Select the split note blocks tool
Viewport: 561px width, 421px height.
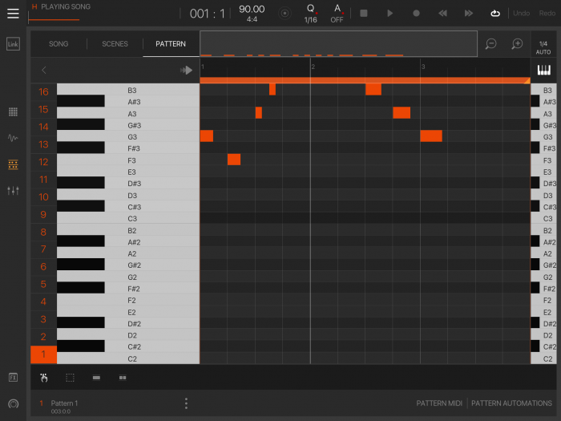coord(123,378)
